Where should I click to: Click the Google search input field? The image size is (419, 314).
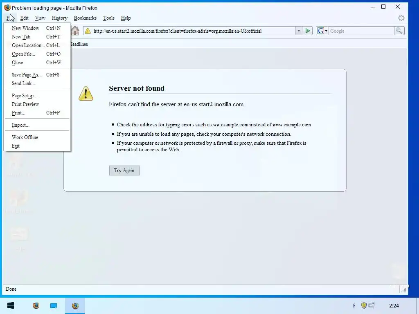361,31
